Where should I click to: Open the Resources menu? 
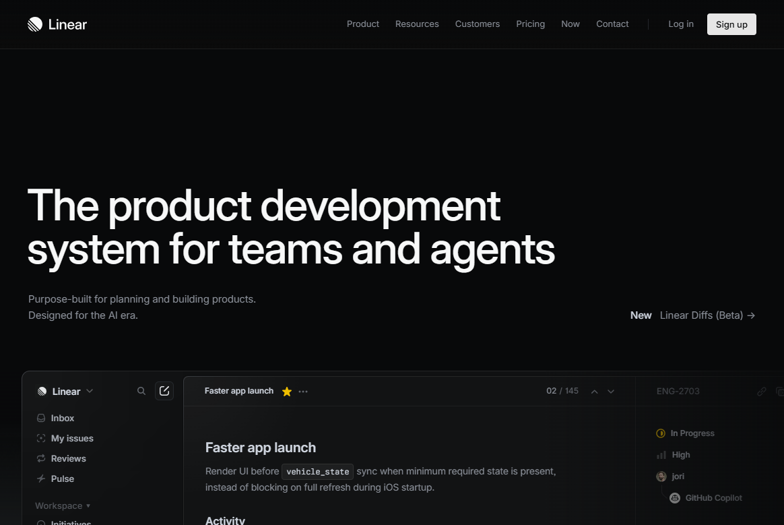click(x=417, y=24)
